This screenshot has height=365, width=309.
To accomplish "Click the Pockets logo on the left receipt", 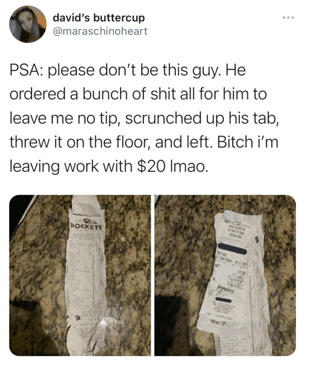I will tap(86, 224).
